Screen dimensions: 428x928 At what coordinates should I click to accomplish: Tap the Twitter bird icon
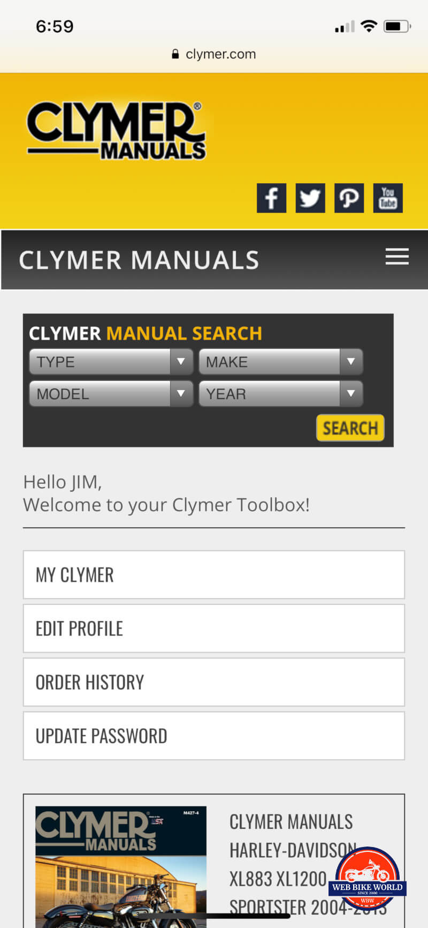pyautogui.click(x=310, y=198)
